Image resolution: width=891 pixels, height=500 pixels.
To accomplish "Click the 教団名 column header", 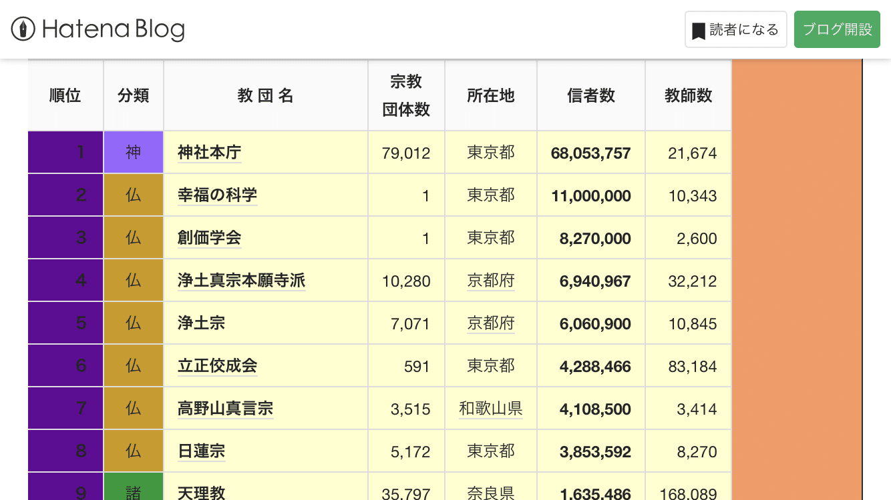I will [266, 95].
